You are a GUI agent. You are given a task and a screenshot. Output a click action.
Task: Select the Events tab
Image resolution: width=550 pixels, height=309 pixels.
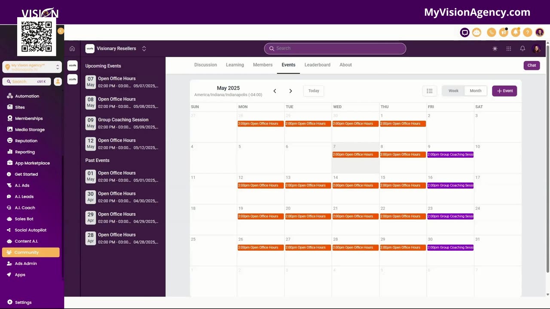click(288, 65)
